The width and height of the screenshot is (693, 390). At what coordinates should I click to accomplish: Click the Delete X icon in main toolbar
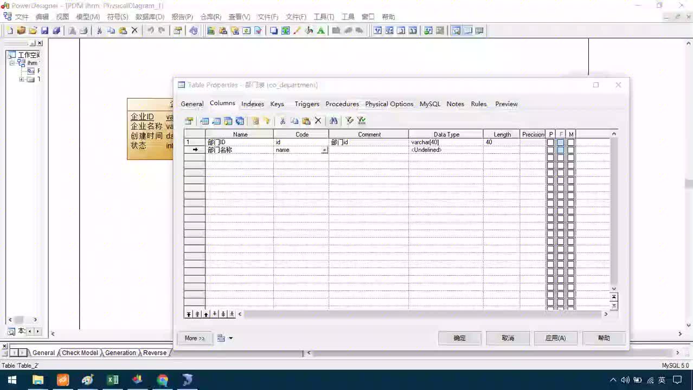point(135,31)
